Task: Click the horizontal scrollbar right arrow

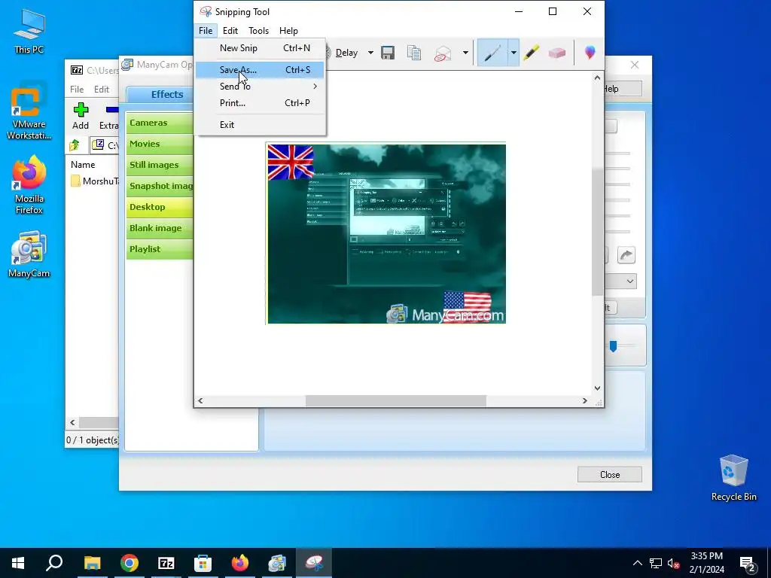Action: [x=584, y=401]
